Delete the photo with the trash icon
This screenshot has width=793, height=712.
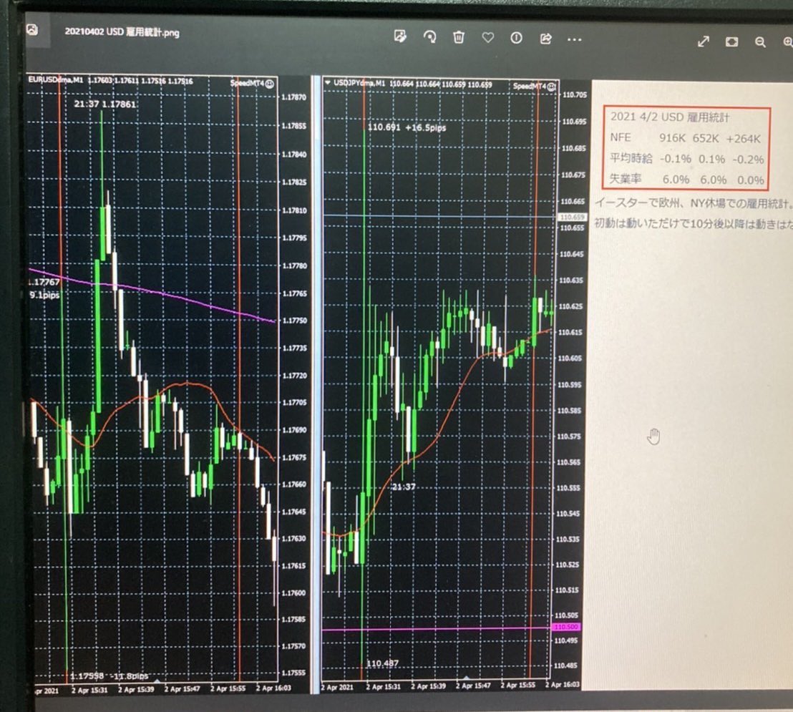click(x=459, y=37)
